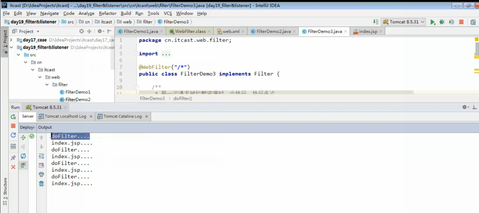Close the FilterDemo3.java tab
The width and height of the screenshot is (479, 213).
coord(345,31)
